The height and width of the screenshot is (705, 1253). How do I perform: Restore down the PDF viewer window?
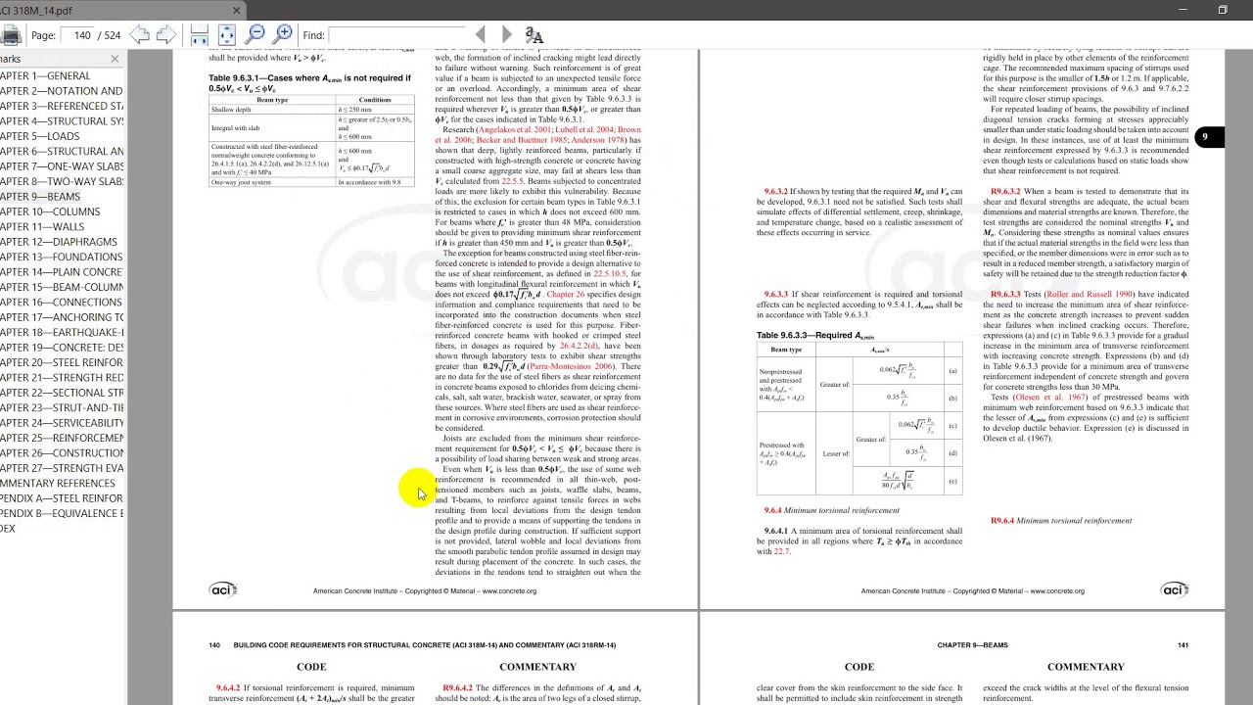1223,10
